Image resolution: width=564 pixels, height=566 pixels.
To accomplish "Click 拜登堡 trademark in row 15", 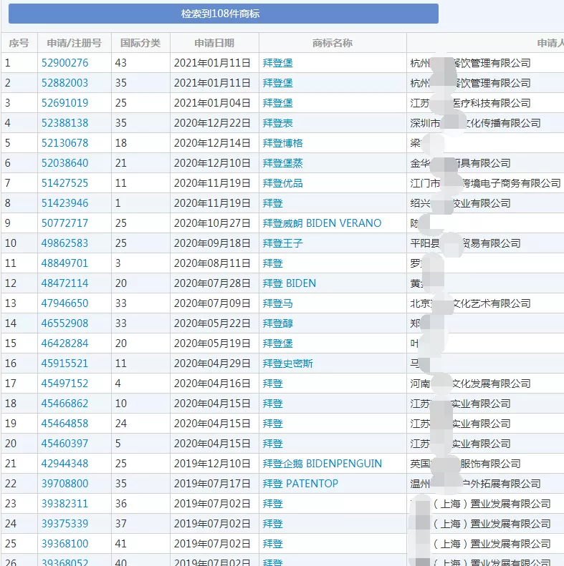I will (277, 343).
